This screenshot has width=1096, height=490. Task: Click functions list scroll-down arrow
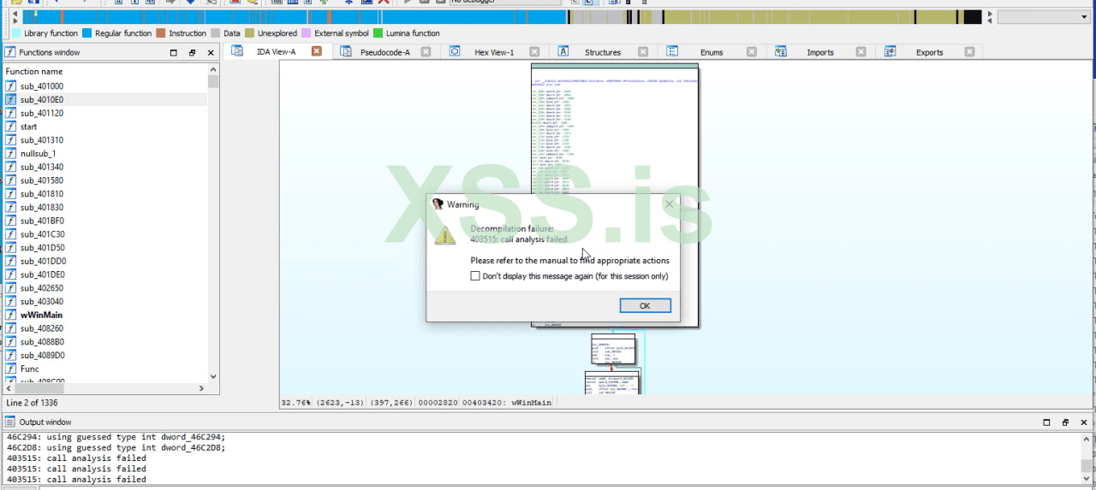pyautogui.click(x=213, y=375)
